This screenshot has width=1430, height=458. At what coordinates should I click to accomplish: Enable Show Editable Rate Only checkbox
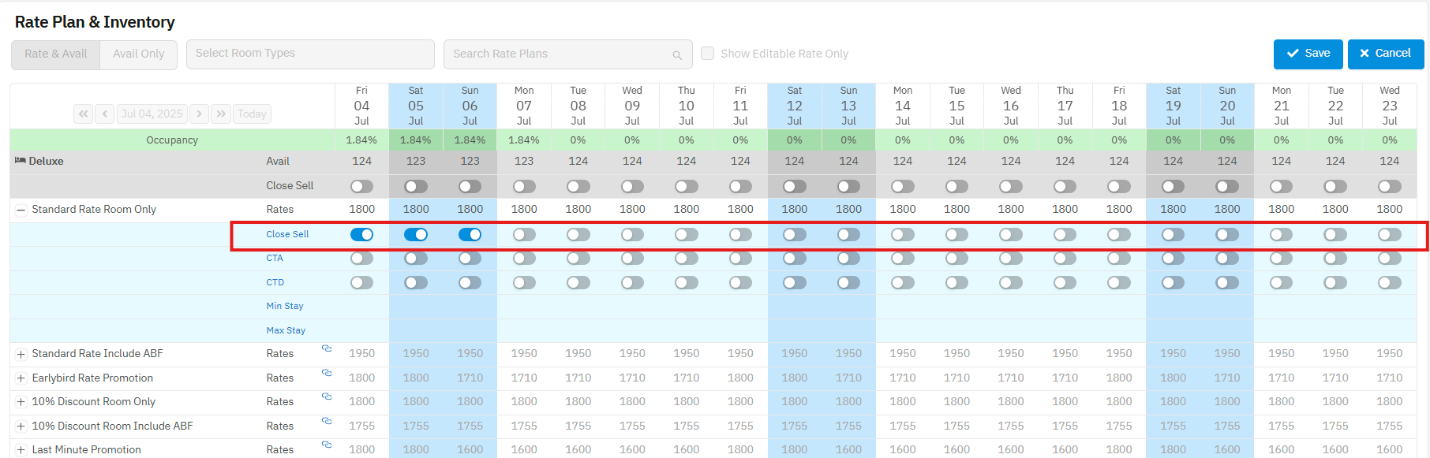coord(708,54)
